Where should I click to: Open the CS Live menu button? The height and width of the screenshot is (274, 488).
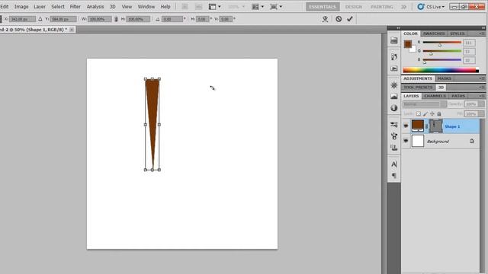tap(435, 7)
